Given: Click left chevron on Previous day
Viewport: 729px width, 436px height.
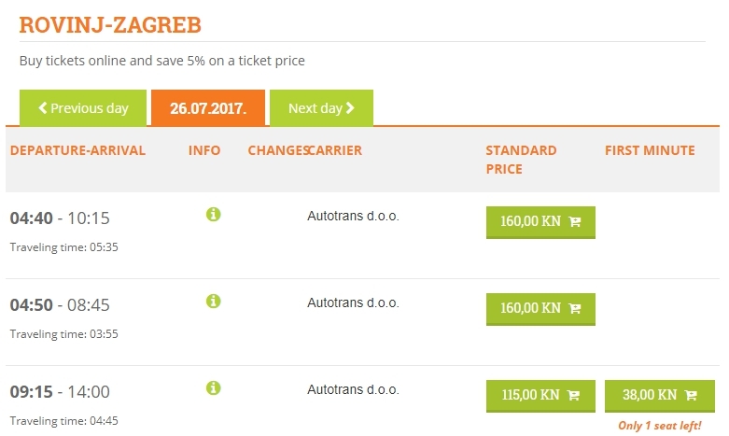Looking at the screenshot, I should click(43, 108).
